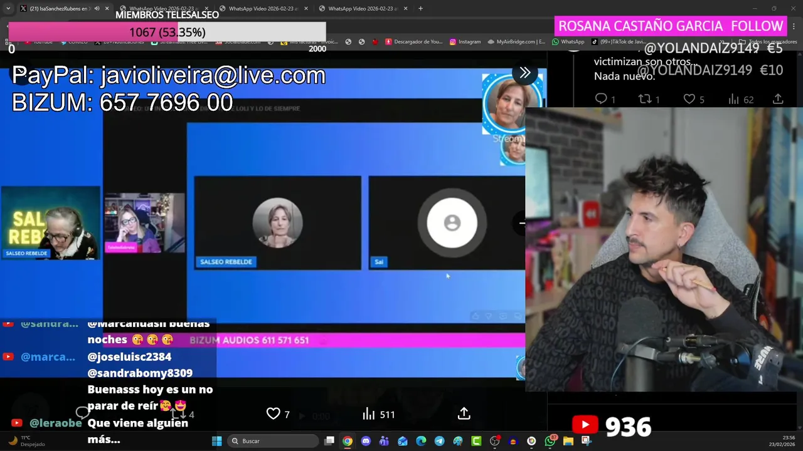Click the Buscar taskbar search box
The height and width of the screenshot is (451, 803).
272,441
